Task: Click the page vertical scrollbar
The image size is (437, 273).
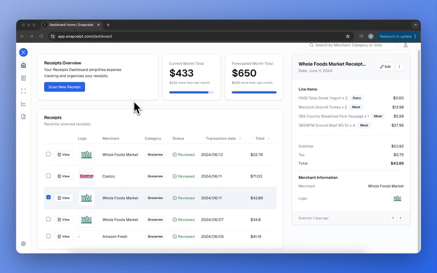Action: 419,151
